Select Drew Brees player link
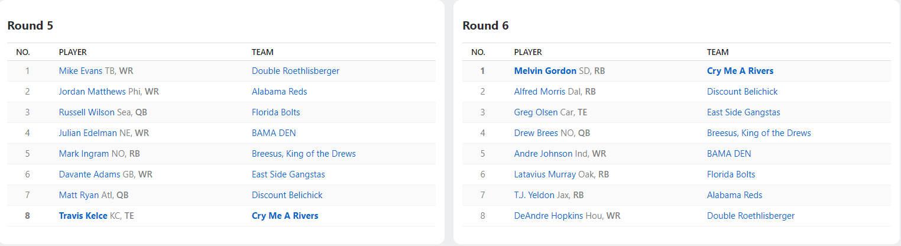Image resolution: width=901 pixels, height=246 pixels. [x=536, y=133]
